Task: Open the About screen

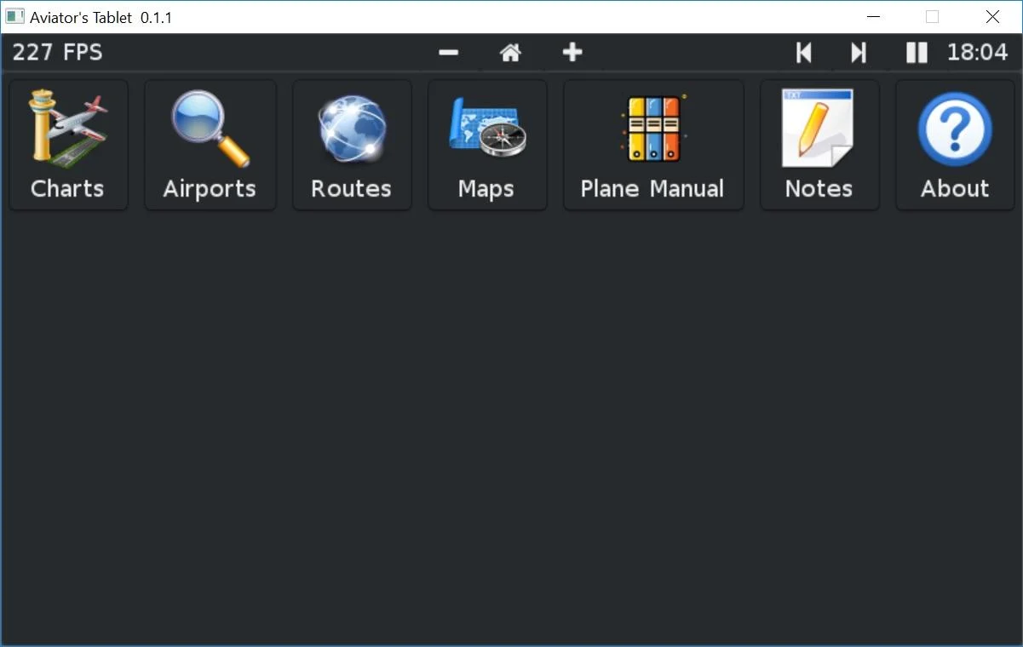Action: 954,145
